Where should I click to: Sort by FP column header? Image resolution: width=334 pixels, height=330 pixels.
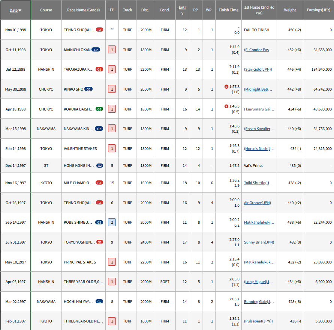click(x=112, y=10)
